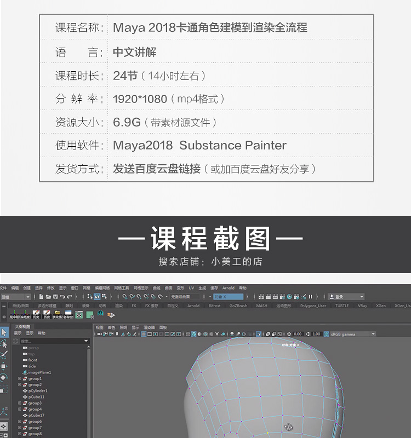The height and width of the screenshot is (438, 411).
Task: Switch to the TURTLE shelf tab
Action: (x=342, y=306)
